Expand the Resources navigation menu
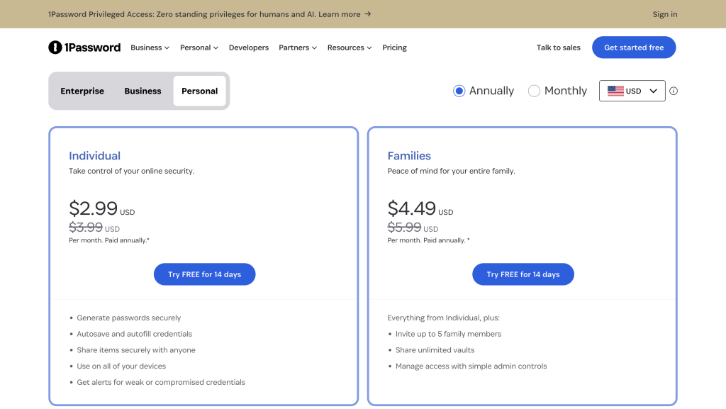Viewport: 726px width, 409px height. click(x=350, y=47)
